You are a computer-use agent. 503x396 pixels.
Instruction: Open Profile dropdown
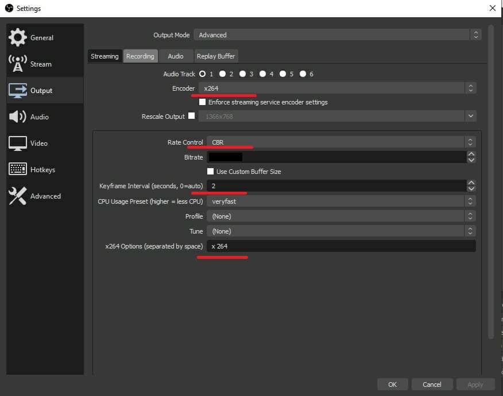341,216
